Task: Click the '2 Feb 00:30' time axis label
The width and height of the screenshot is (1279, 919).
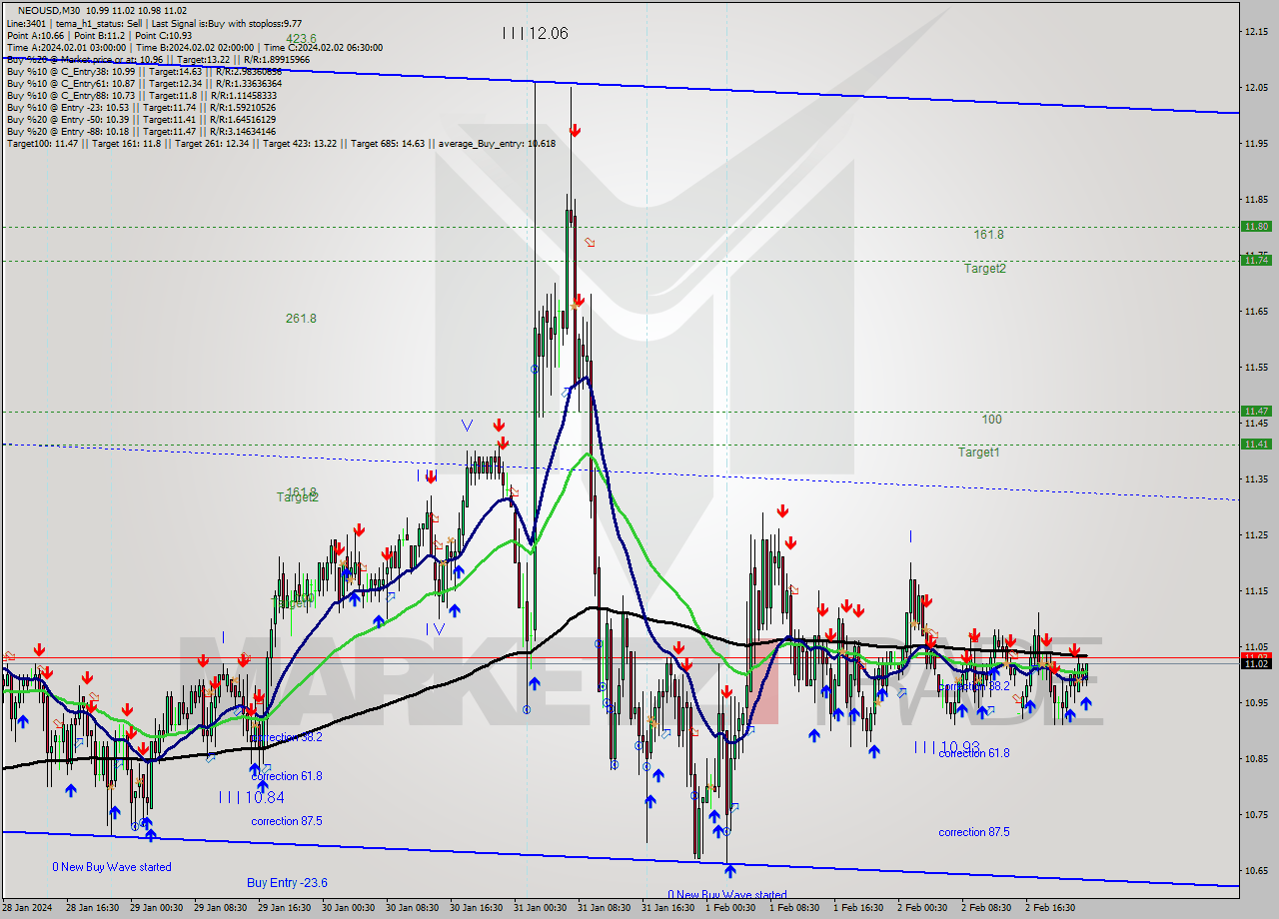Action: 922,908
